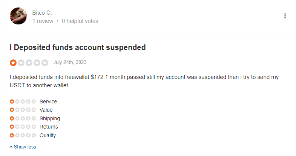This screenshot has height=156, width=296.
Task: Click the last star in Service rating
Action: tap(34, 101)
